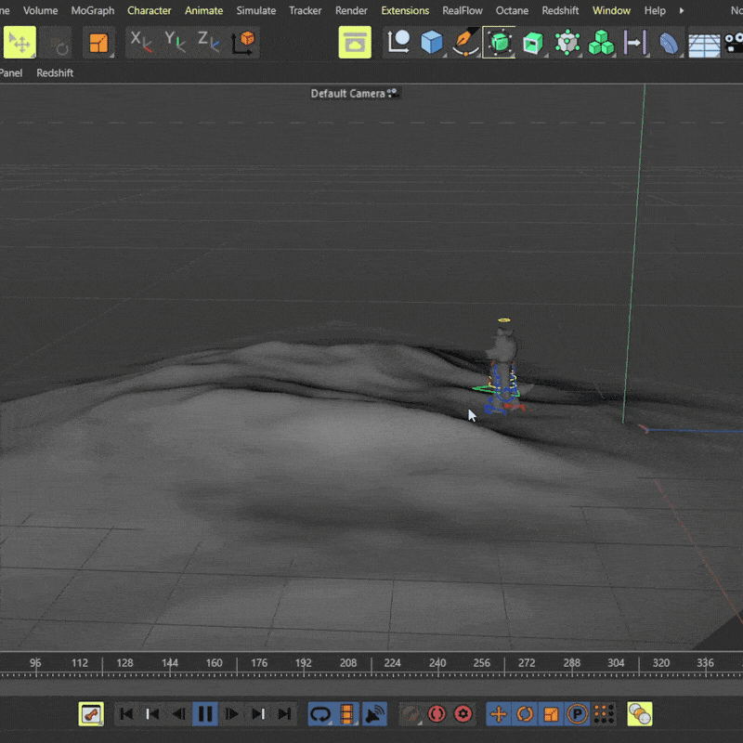
Task: Select the Spline Pen tool
Action: (x=464, y=43)
